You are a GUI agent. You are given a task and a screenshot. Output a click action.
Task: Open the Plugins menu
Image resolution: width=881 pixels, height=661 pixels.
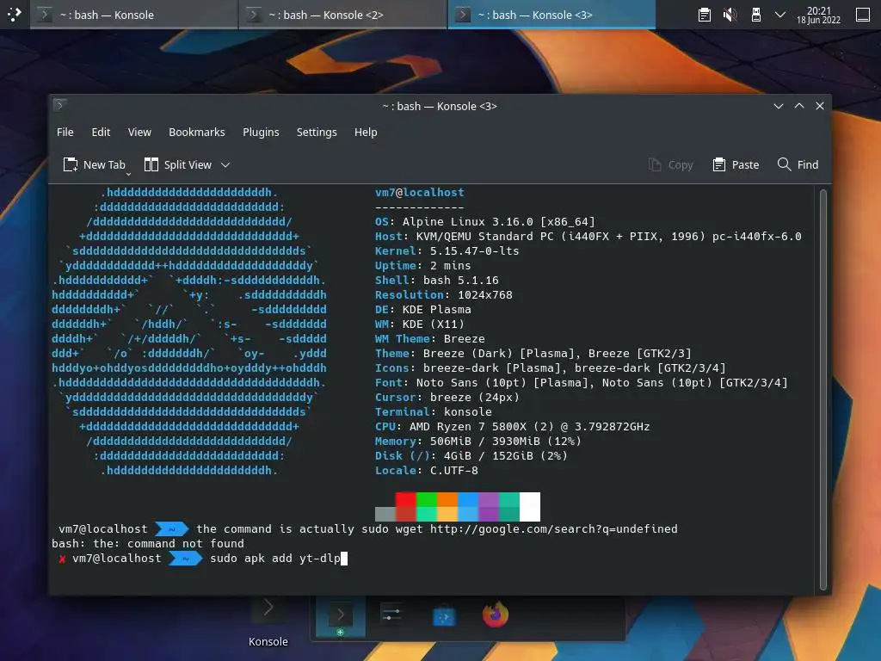tap(261, 132)
